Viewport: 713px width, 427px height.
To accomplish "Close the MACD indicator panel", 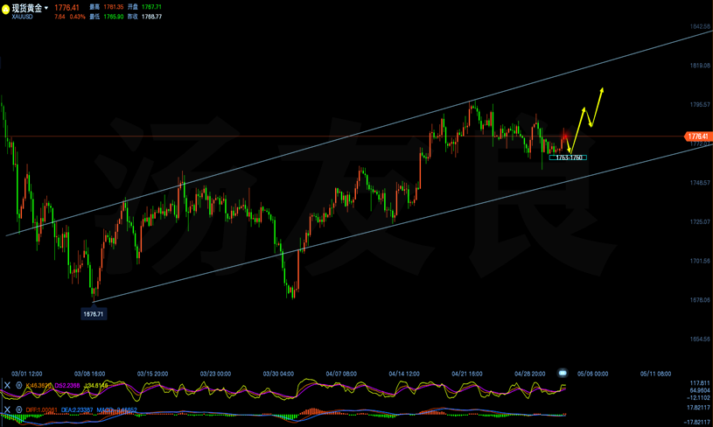I will tap(7, 409).
